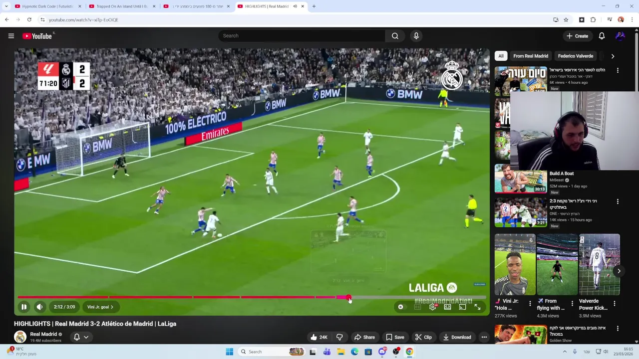Click the YouTube search input field

point(302,36)
